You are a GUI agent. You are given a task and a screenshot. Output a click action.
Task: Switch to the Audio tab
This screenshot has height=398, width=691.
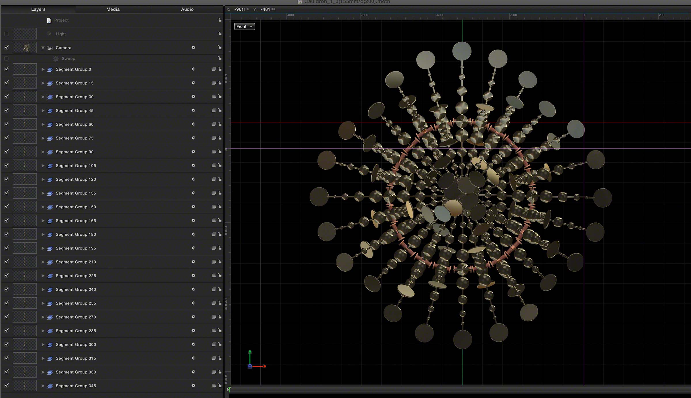click(x=187, y=9)
